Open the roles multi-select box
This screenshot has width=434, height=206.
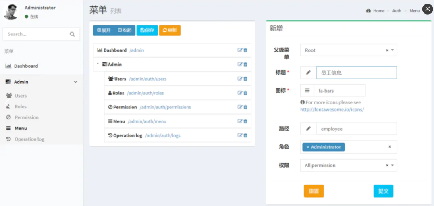tap(349, 147)
